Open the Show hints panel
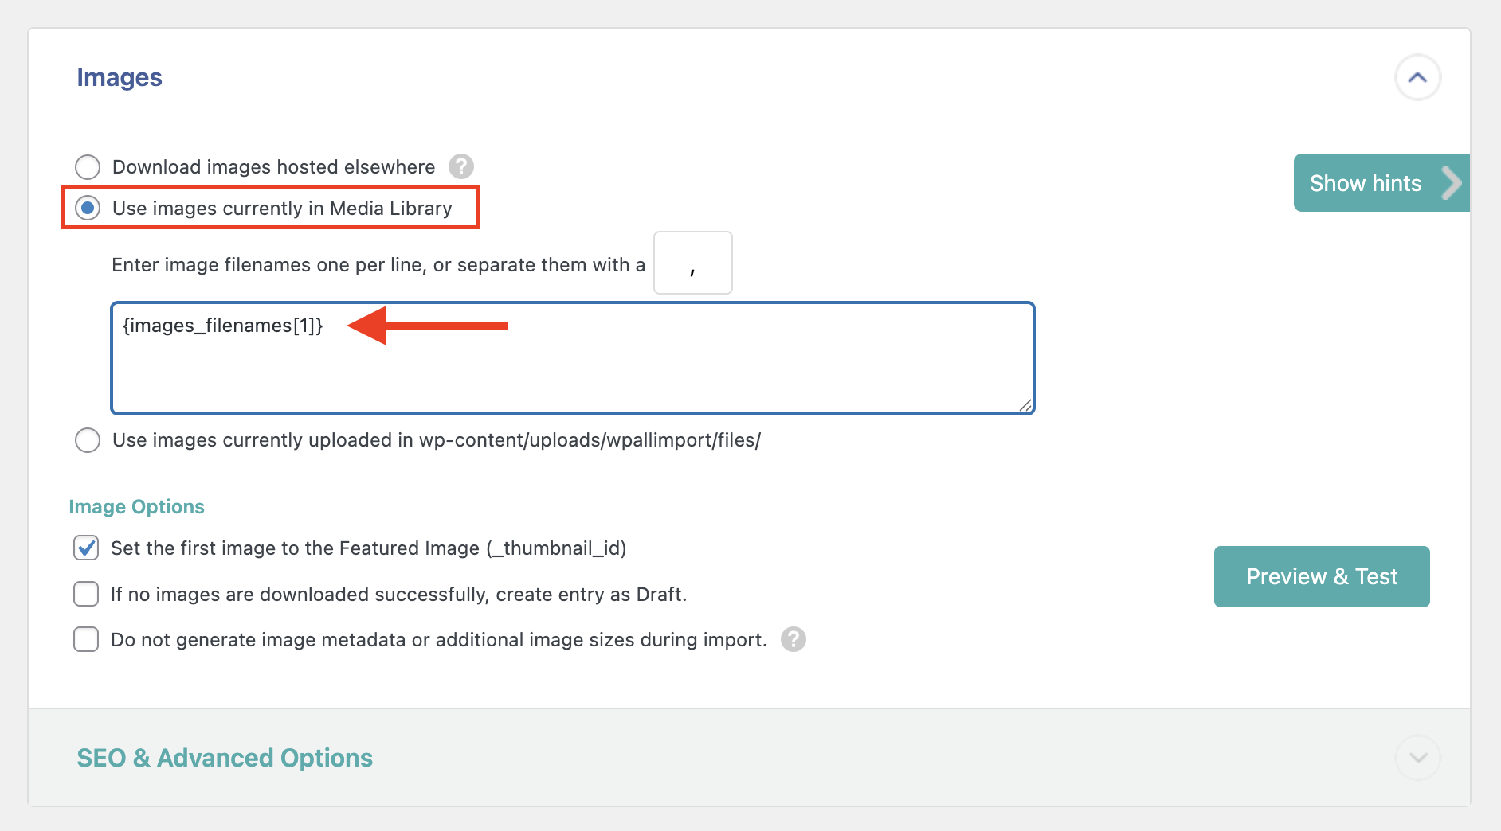 tap(1365, 183)
